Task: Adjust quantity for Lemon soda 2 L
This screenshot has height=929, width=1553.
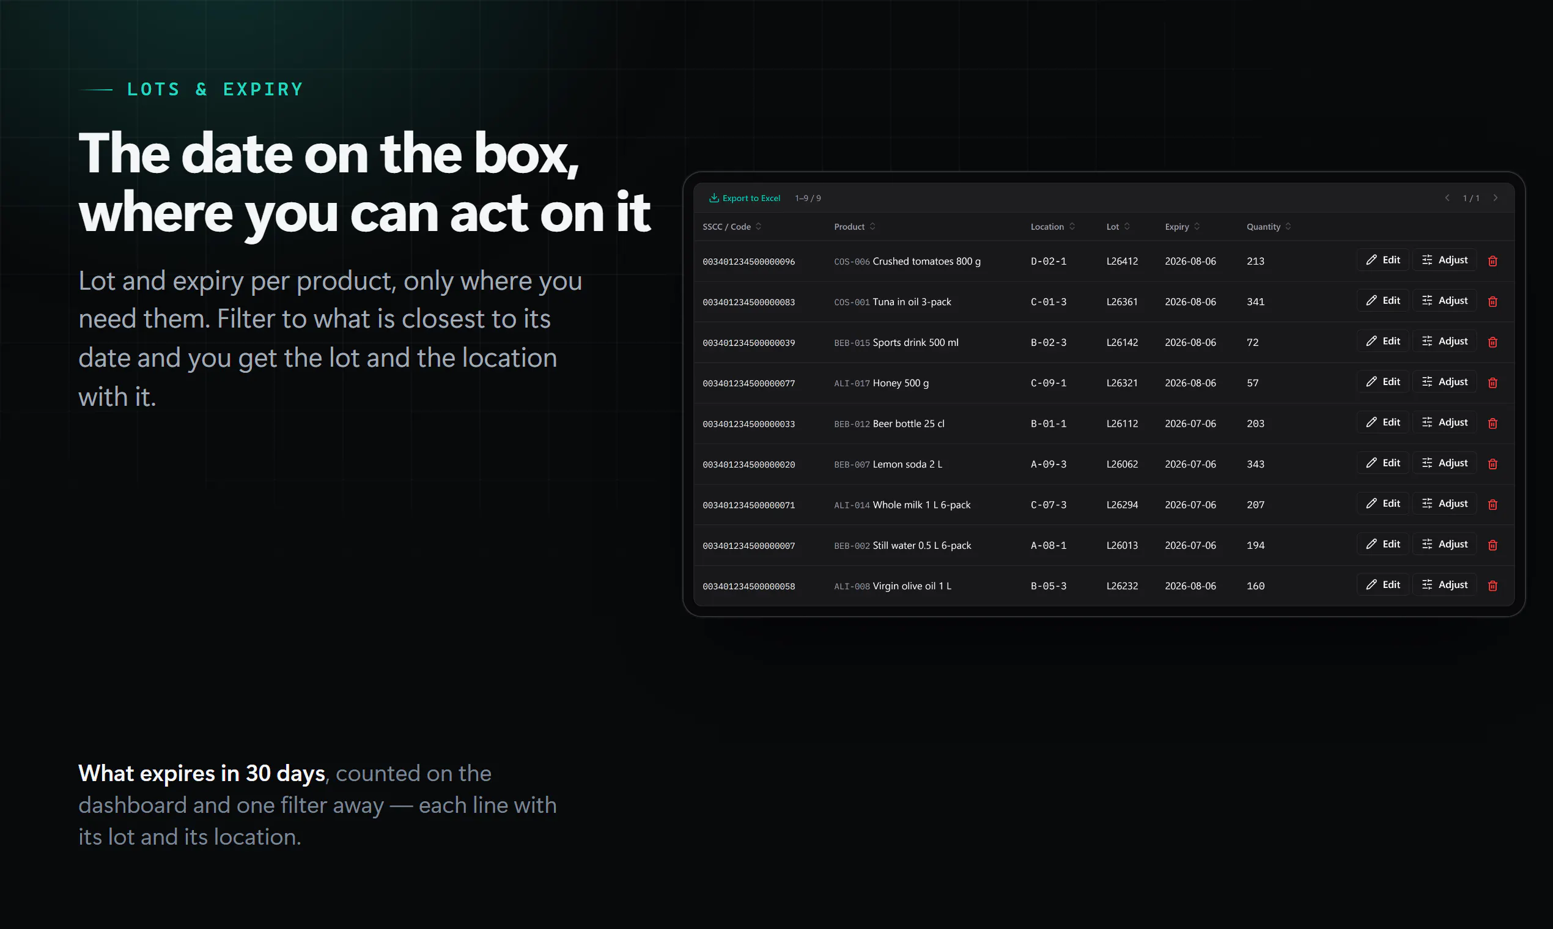Action: click(1445, 463)
